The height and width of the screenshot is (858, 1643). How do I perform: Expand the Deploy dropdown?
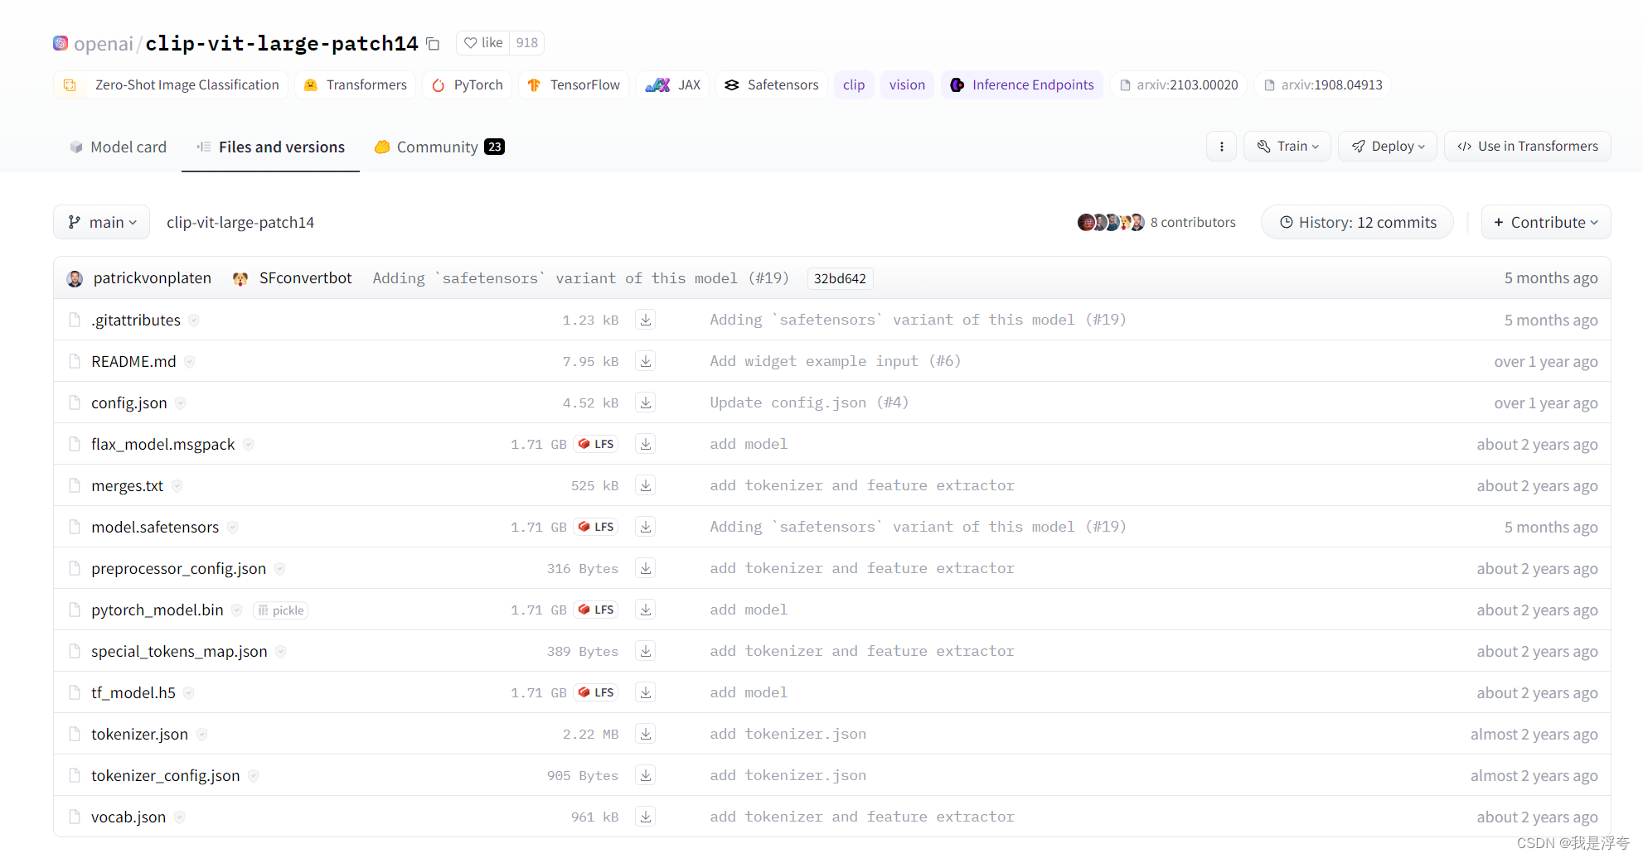click(1388, 147)
